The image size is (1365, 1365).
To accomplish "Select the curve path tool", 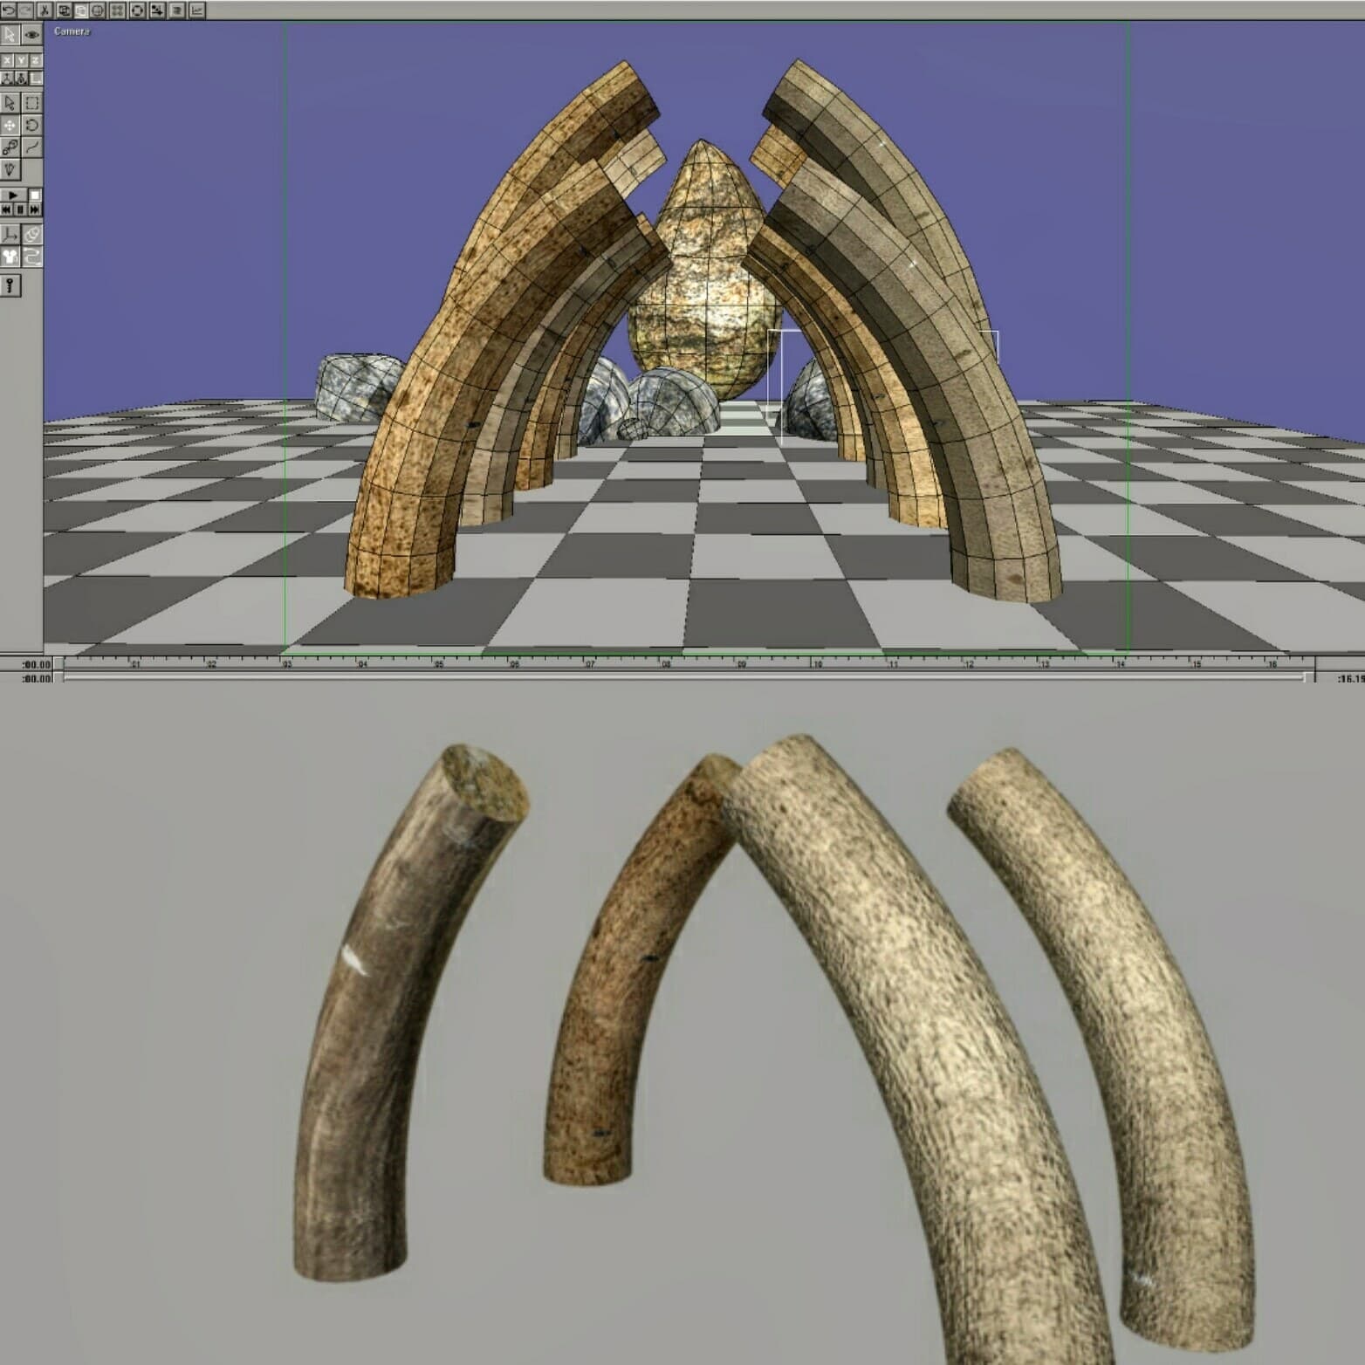I will click(32, 147).
